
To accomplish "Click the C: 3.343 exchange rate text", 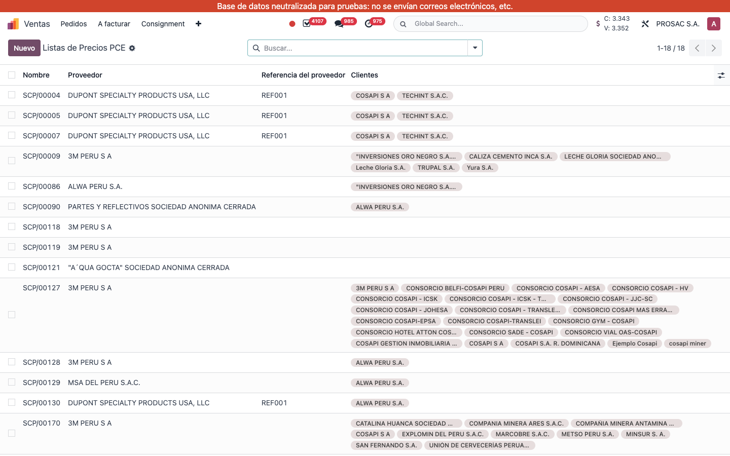I will 617,19.
